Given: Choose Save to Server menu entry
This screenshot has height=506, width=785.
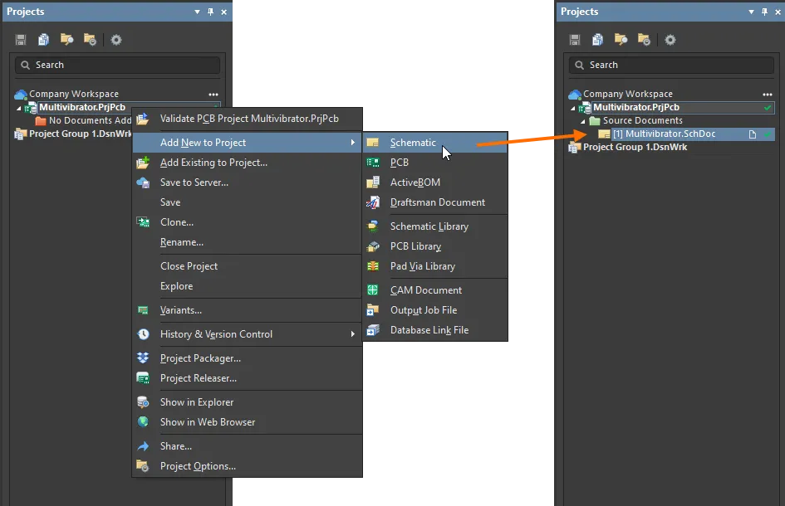Looking at the screenshot, I should point(248,182).
